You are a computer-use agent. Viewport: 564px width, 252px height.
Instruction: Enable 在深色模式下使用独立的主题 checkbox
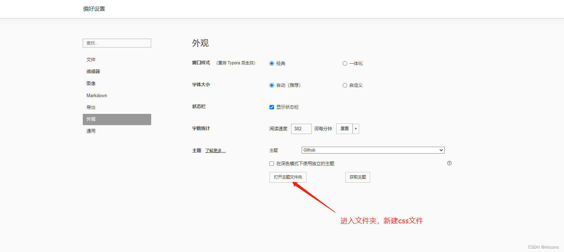tap(272, 163)
